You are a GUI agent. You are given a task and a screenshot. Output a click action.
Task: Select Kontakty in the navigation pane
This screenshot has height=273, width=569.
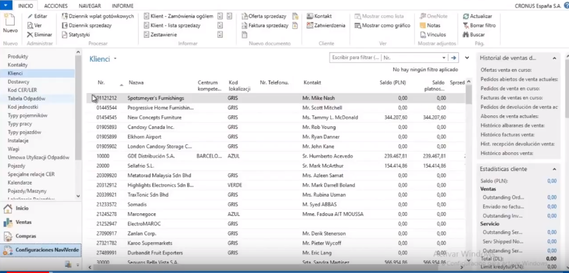[x=17, y=65]
